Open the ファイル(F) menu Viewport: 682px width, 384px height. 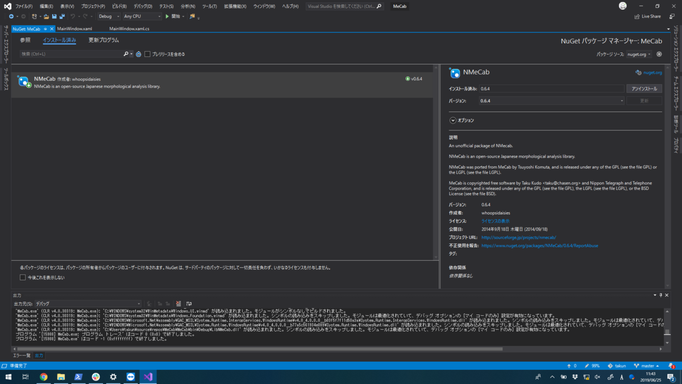point(24,6)
